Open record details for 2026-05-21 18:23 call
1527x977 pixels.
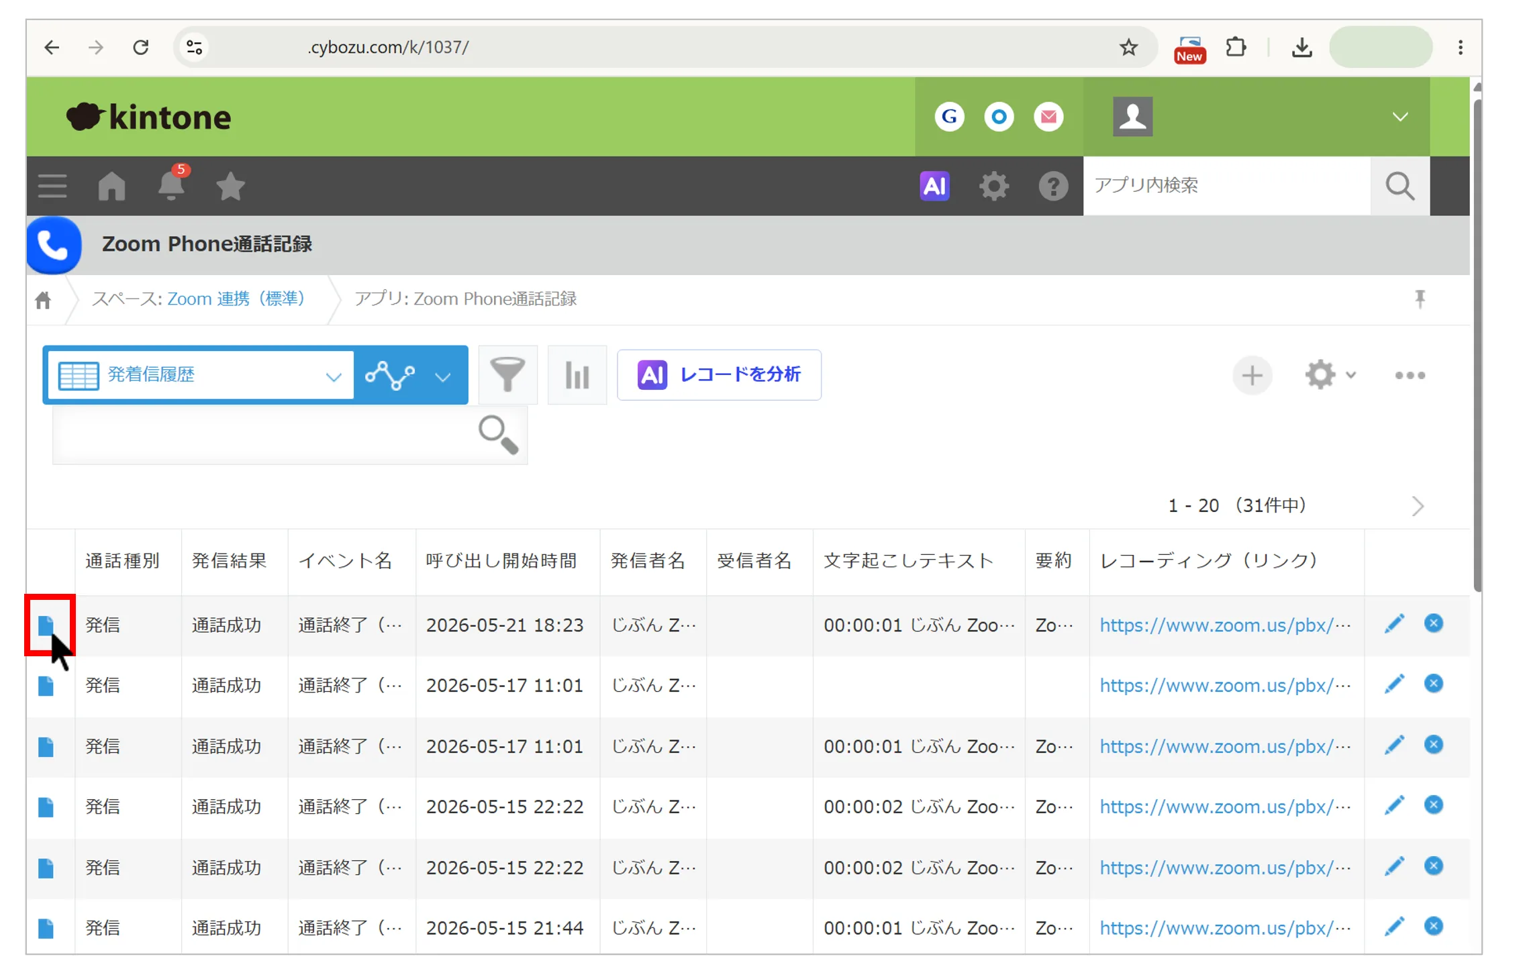coord(46,625)
